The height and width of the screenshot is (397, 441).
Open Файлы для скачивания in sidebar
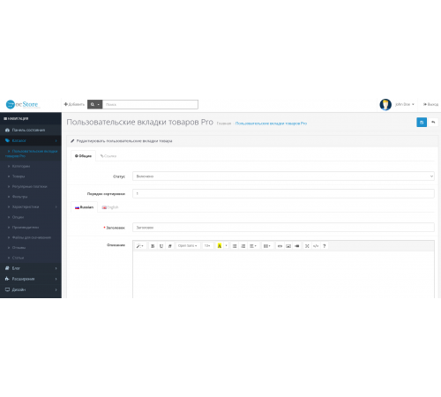pyautogui.click(x=31, y=237)
